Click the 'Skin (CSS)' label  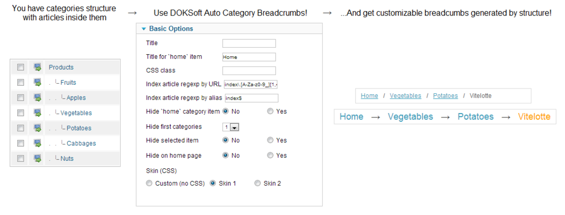[161, 170]
